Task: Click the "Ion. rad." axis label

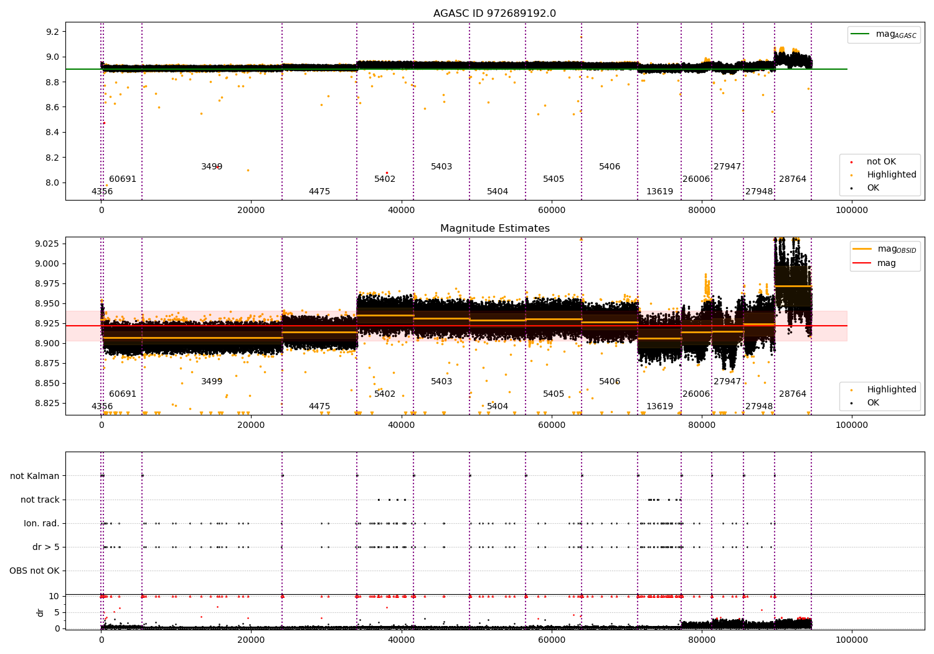Action: 42,524
